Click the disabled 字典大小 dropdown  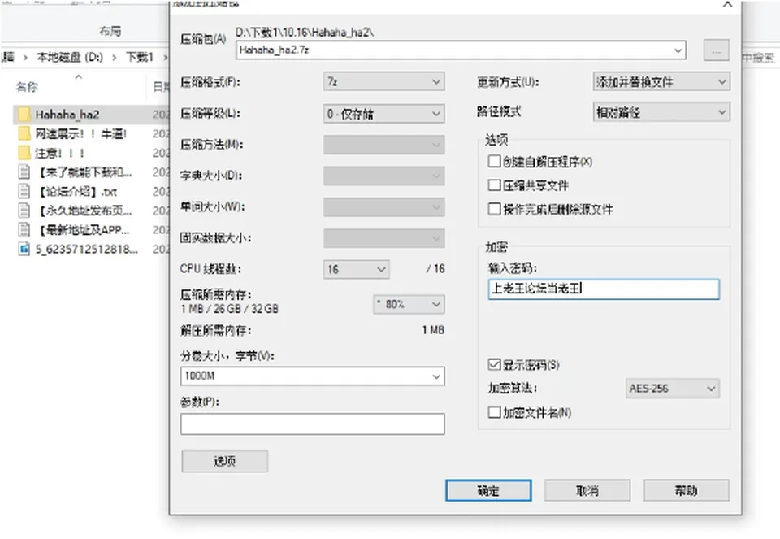click(x=383, y=176)
